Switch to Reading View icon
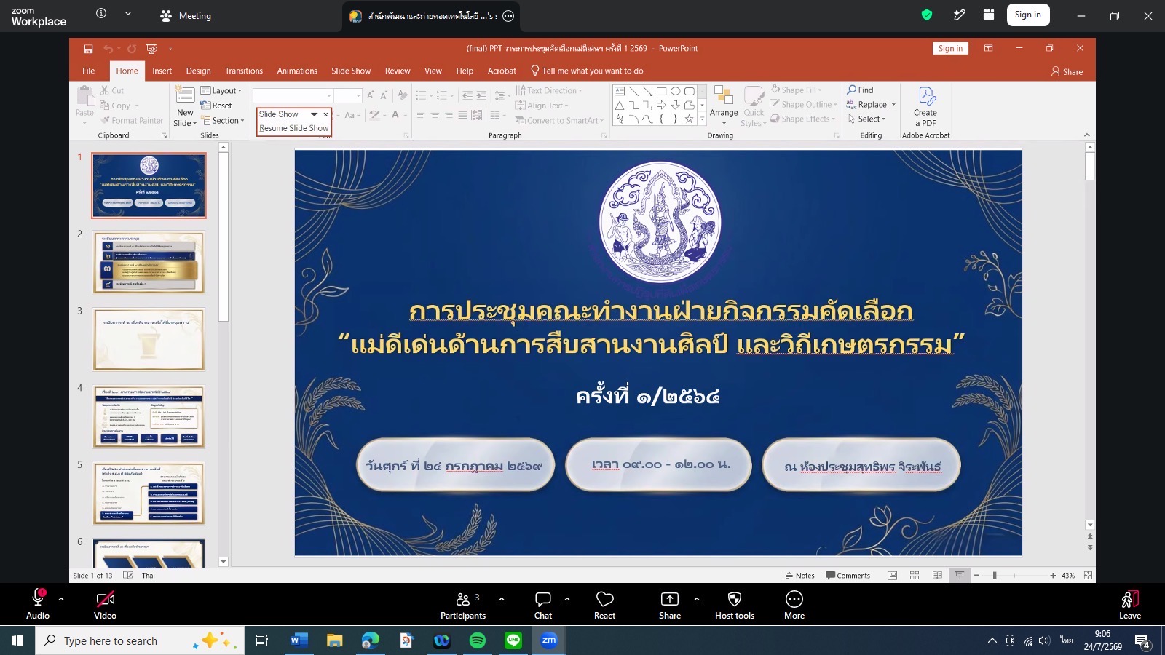 click(937, 576)
